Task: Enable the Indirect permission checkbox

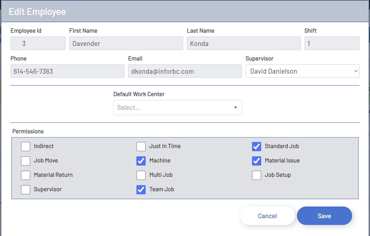Action: click(26, 146)
